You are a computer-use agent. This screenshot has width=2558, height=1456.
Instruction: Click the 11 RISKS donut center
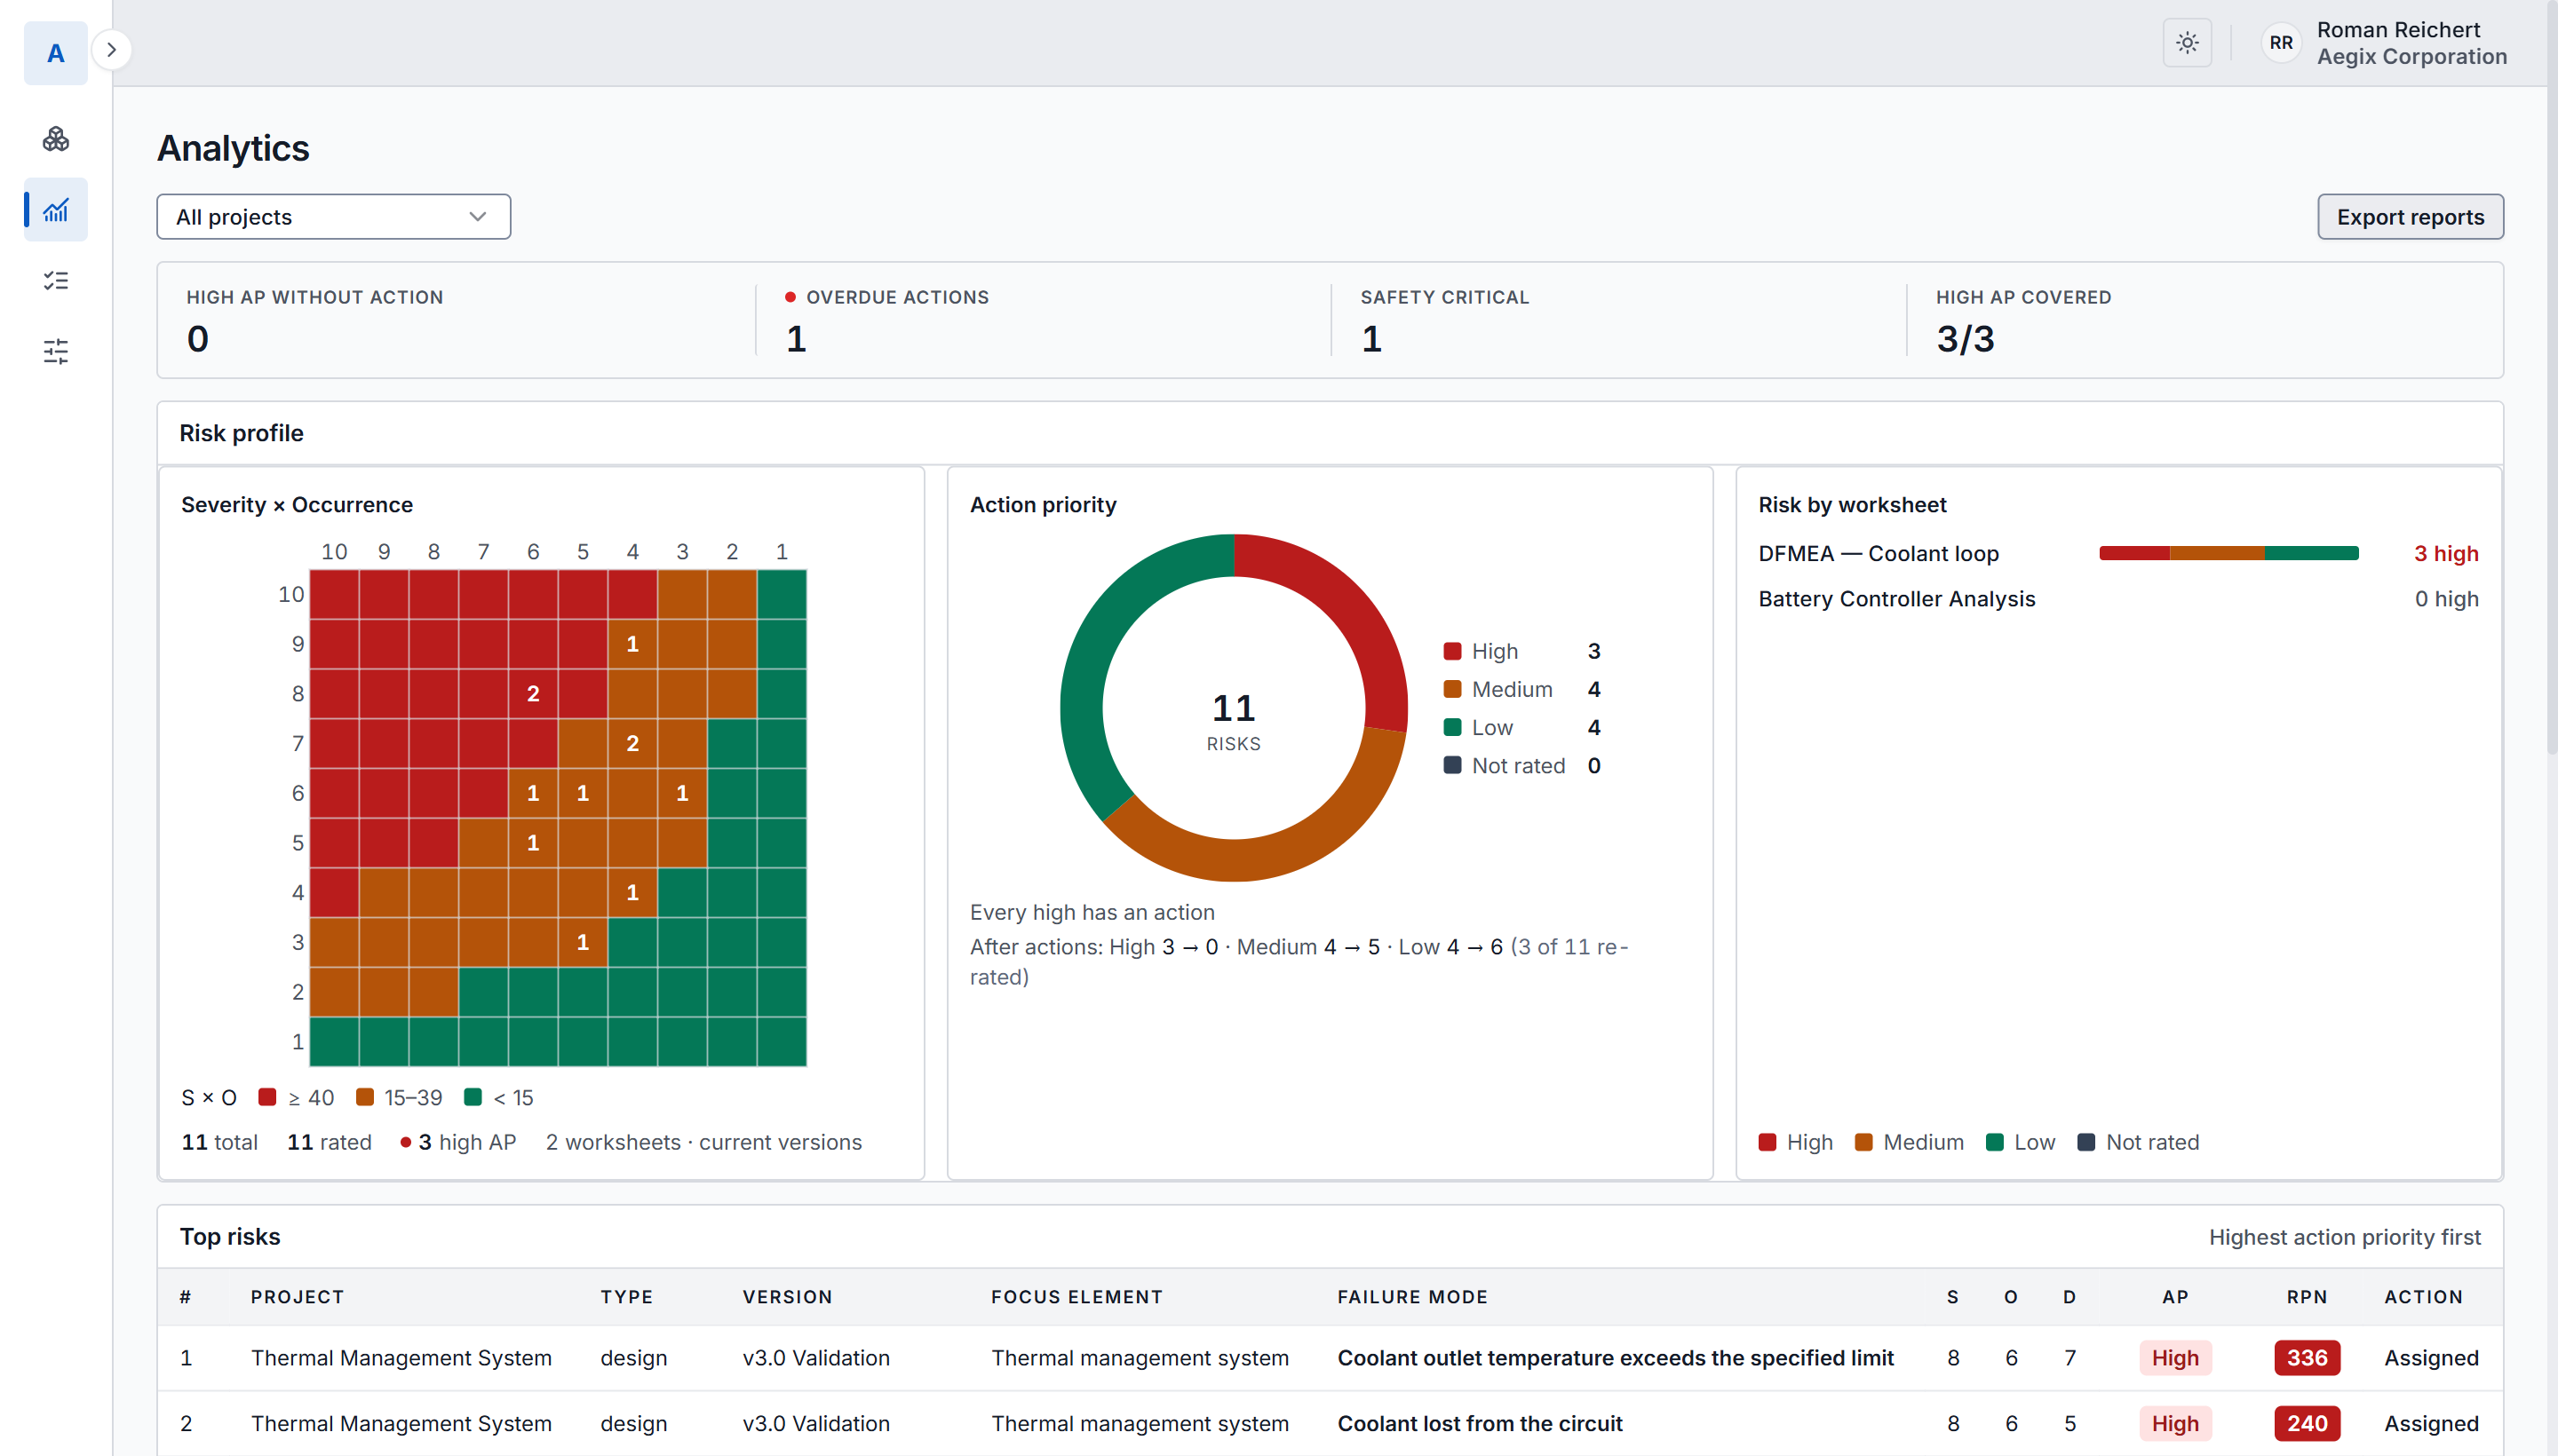[x=1234, y=720]
